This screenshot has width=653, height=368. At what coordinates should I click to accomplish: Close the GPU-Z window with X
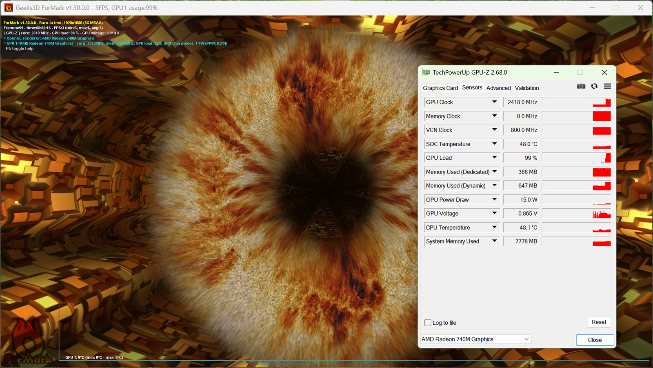[604, 73]
